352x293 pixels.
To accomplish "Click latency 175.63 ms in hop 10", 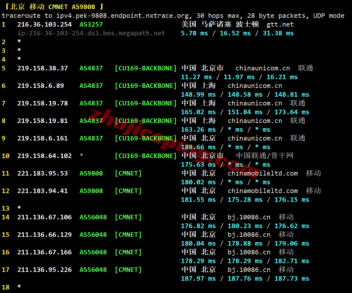I will 198,165.
